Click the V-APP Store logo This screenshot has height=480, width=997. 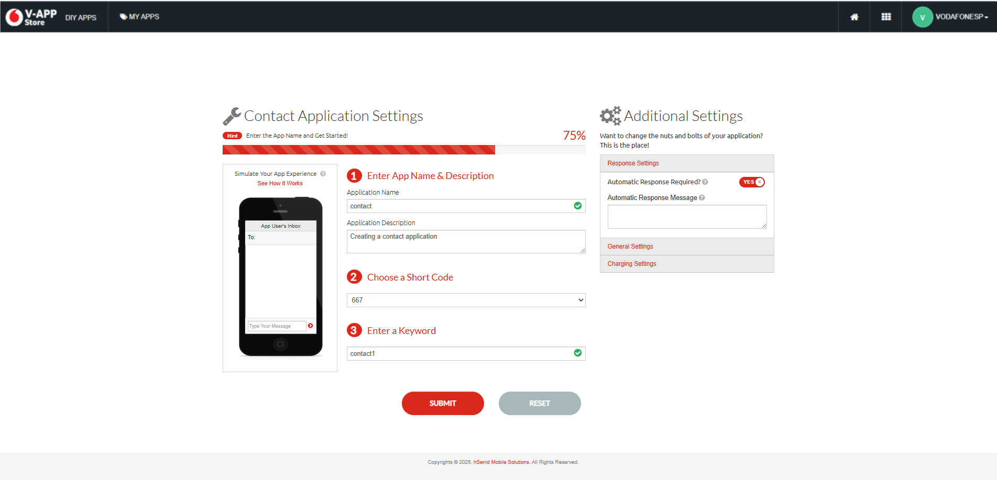(31, 16)
